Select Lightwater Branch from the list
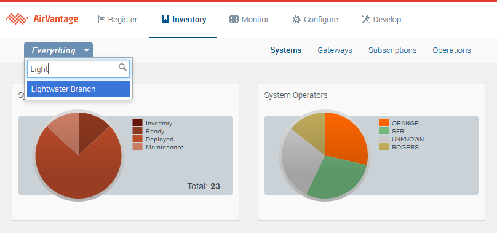 pyautogui.click(x=78, y=89)
